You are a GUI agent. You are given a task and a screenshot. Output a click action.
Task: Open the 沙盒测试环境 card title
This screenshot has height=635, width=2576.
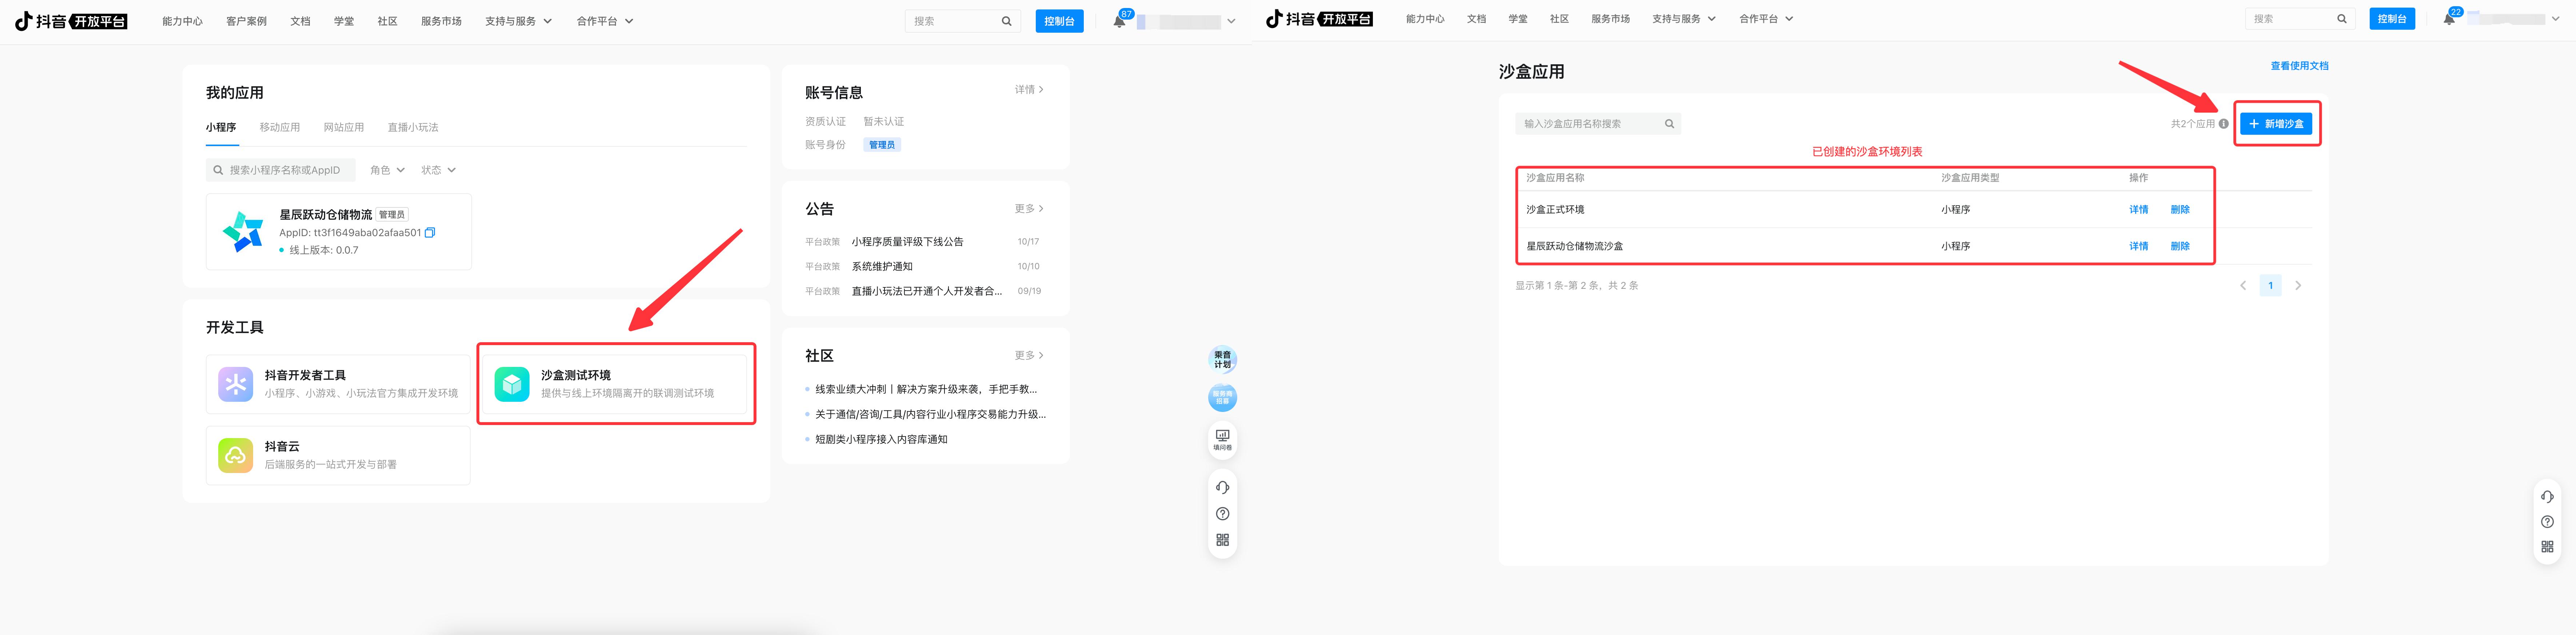[576, 375]
